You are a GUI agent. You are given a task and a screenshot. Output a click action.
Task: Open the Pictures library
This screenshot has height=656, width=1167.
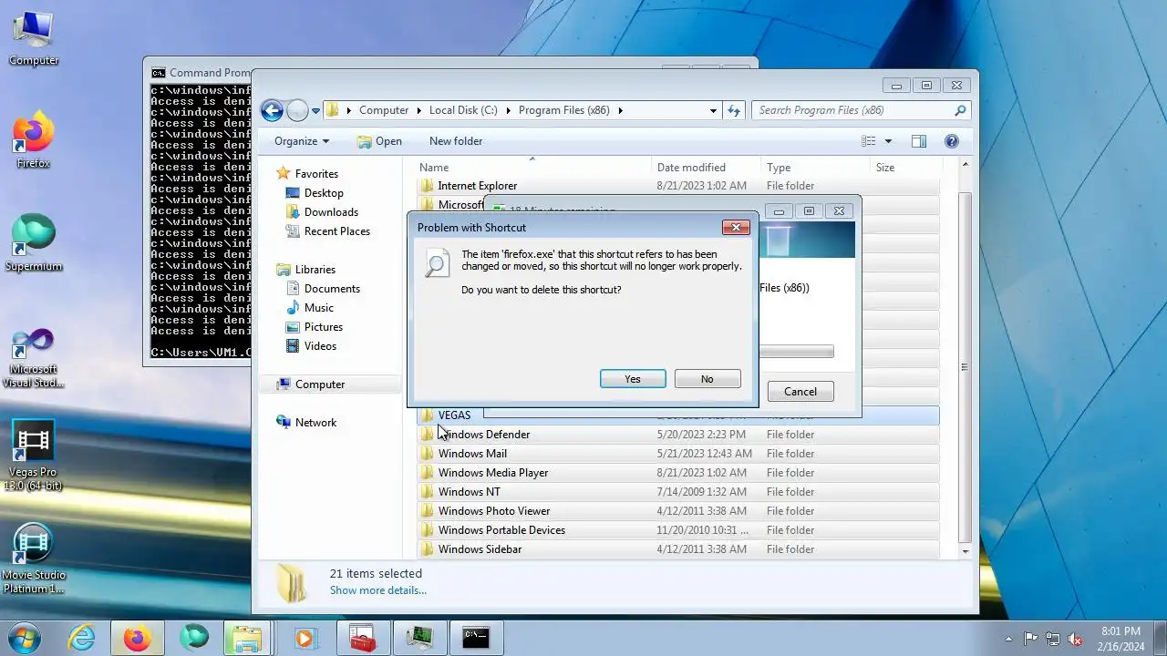point(324,327)
